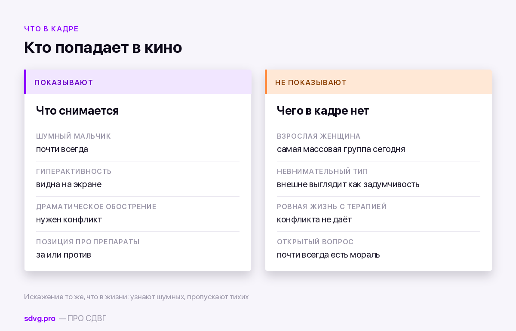
Task: Select the 'Что снимается' card title
Action: (x=77, y=111)
